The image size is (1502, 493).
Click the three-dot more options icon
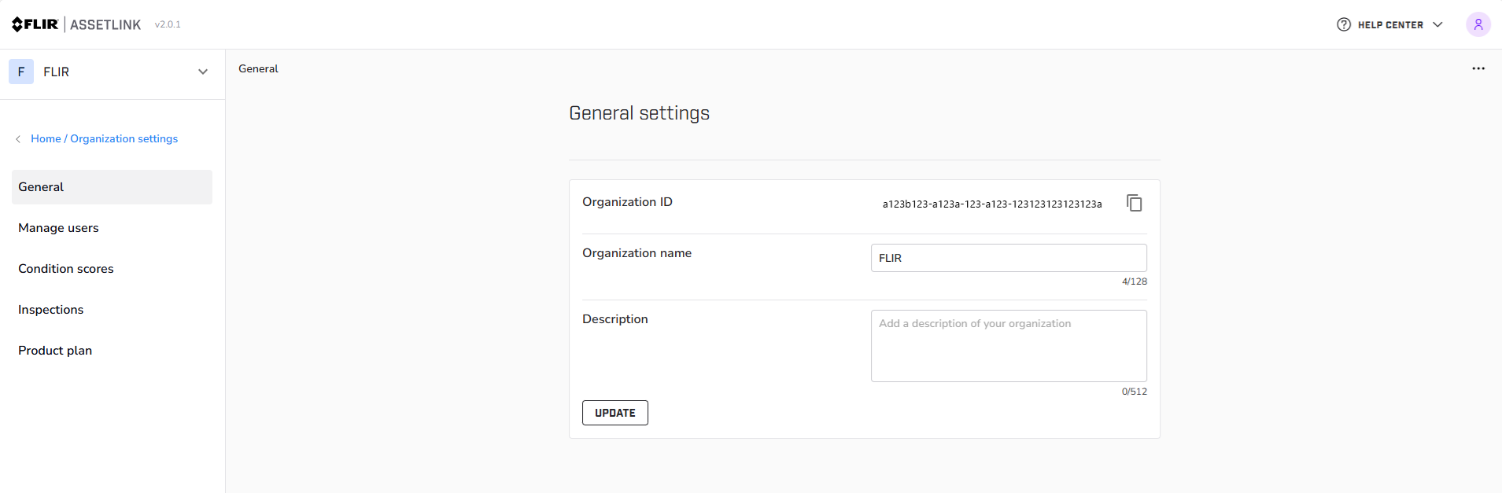[x=1478, y=69]
